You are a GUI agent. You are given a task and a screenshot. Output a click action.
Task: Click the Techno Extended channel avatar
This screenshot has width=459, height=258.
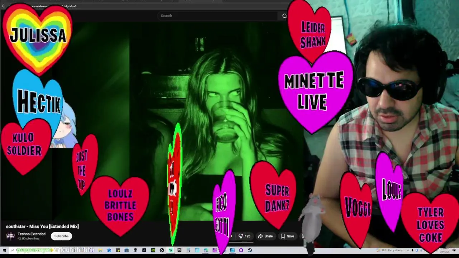[x=11, y=236]
